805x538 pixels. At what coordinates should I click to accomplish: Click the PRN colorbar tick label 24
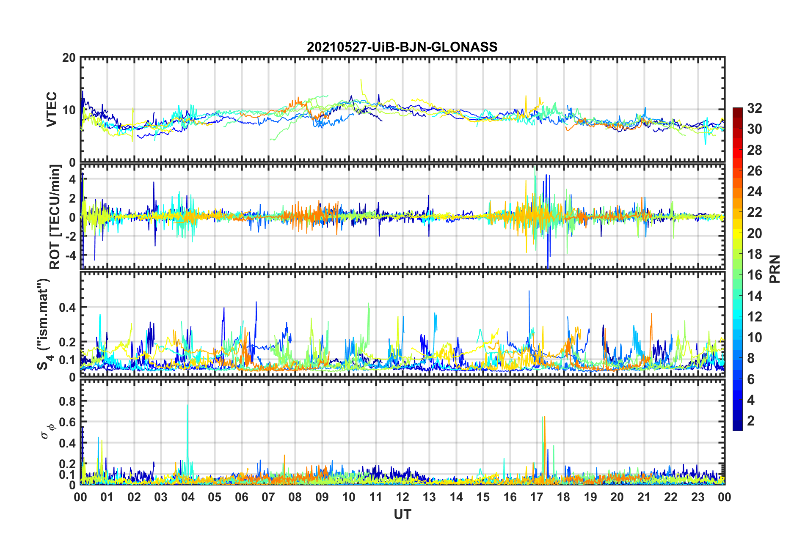(755, 192)
